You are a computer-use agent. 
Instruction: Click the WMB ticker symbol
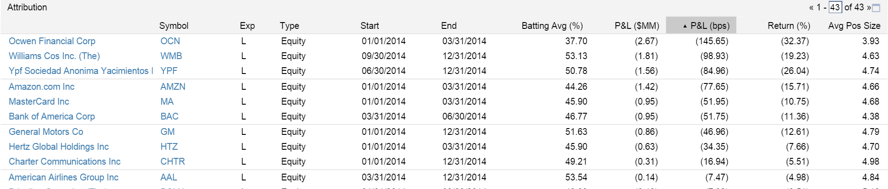(x=171, y=56)
